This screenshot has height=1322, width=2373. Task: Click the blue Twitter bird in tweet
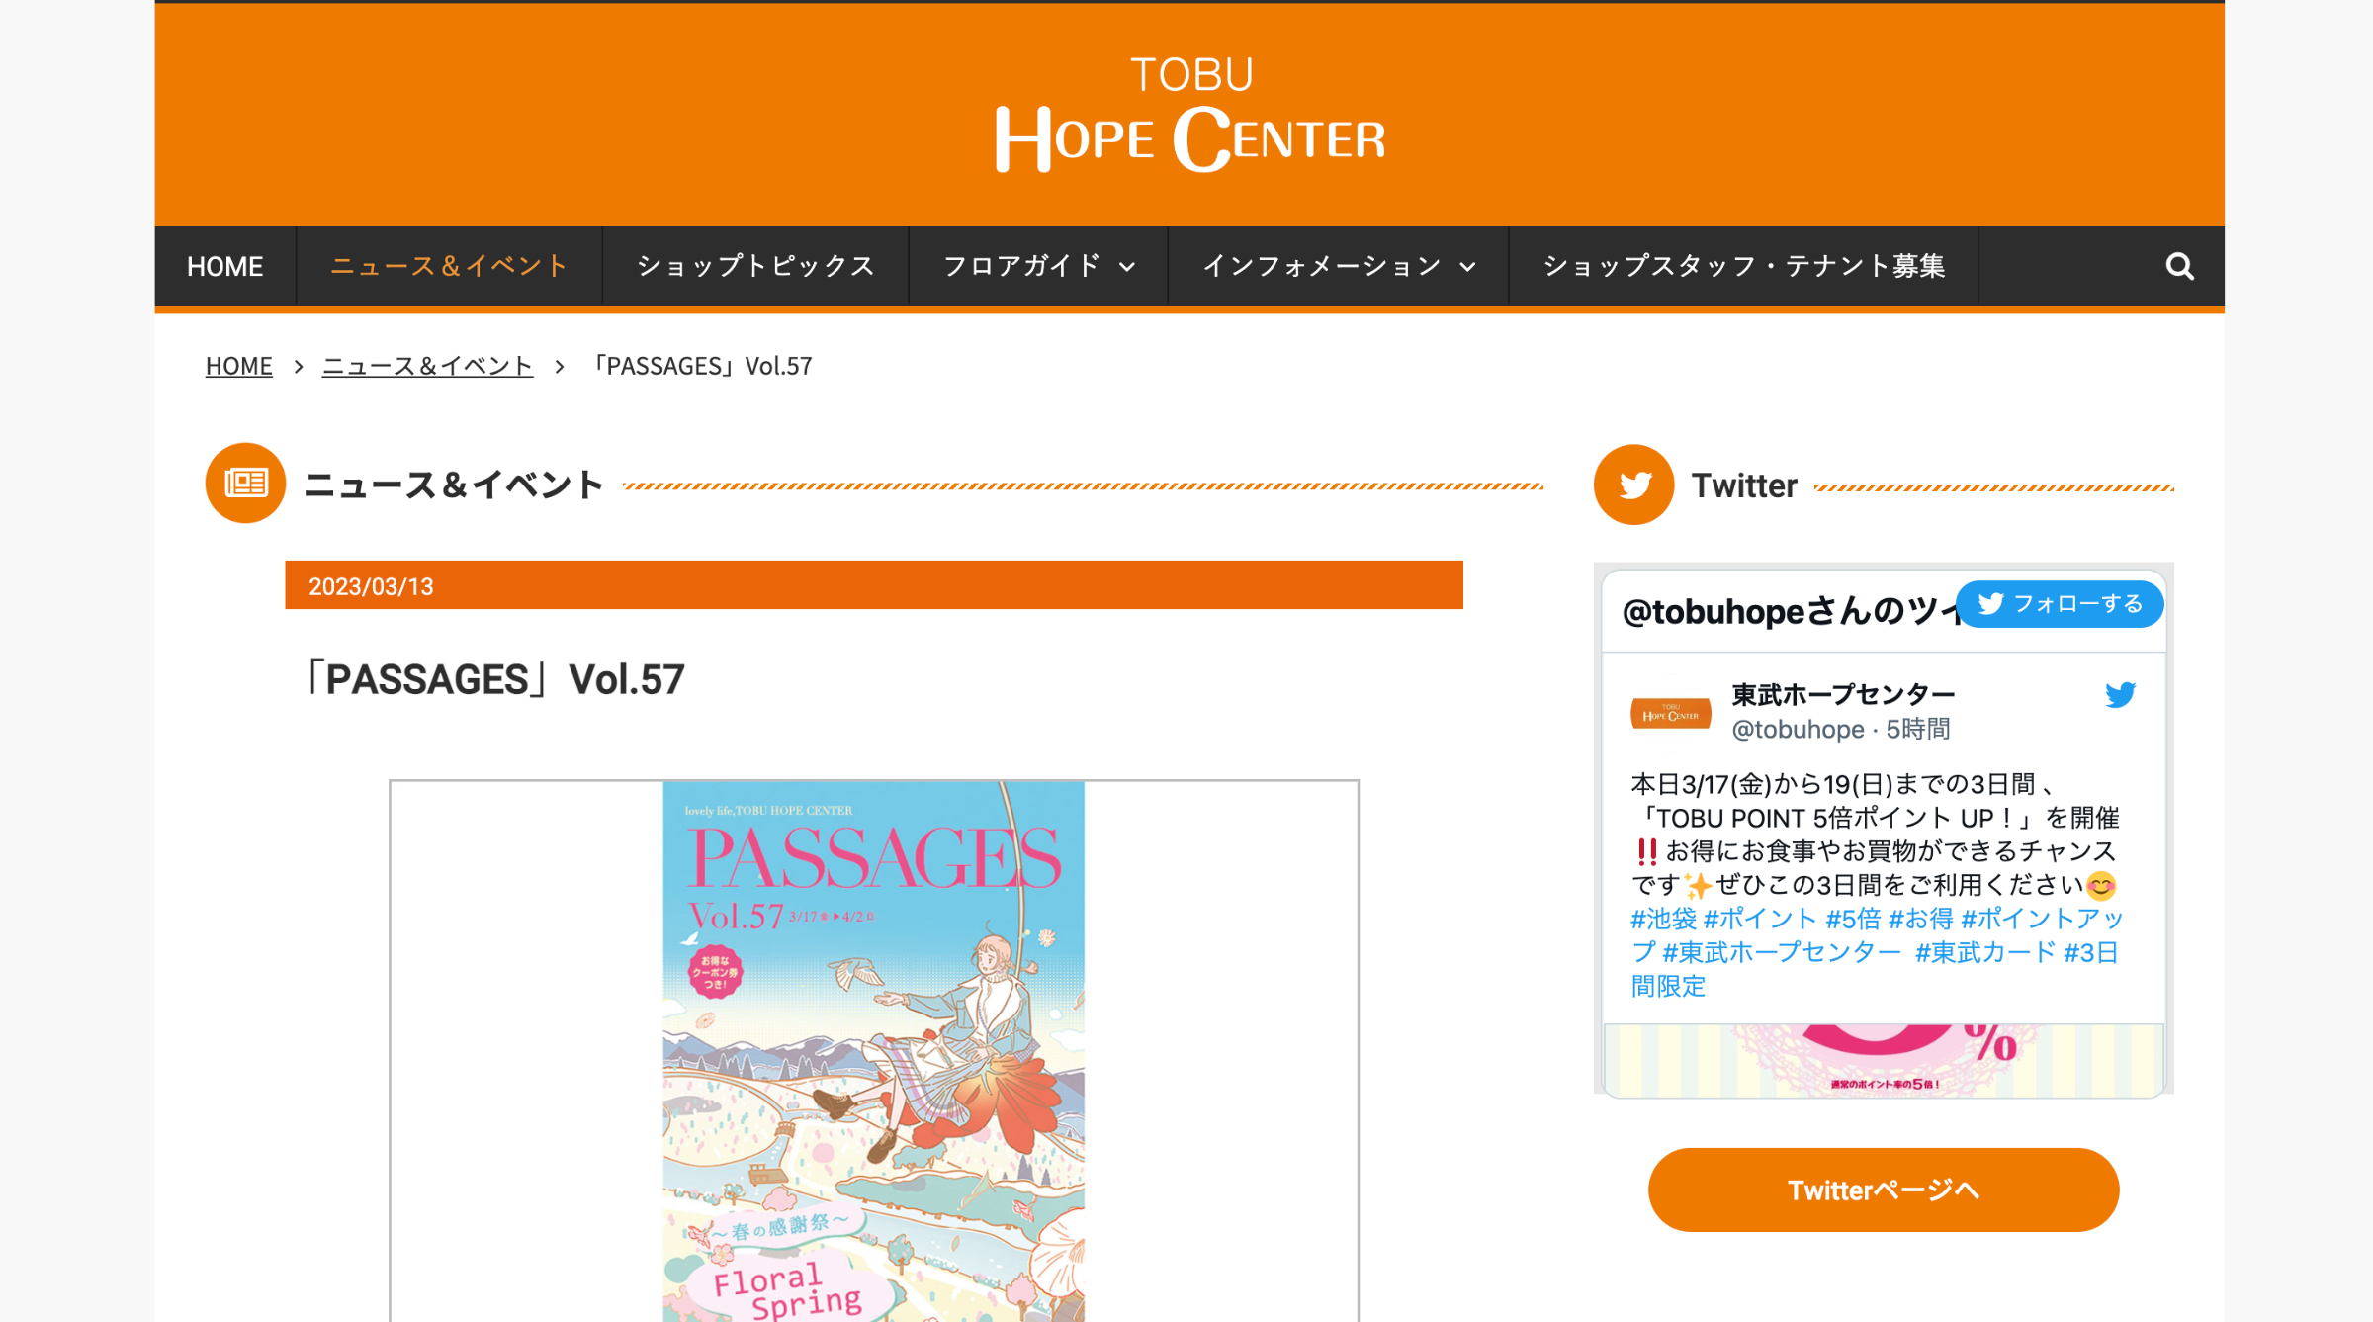[x=2120, y=695]
